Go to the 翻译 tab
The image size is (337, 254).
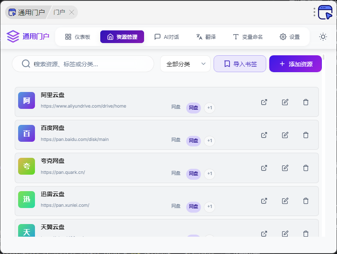206,37
